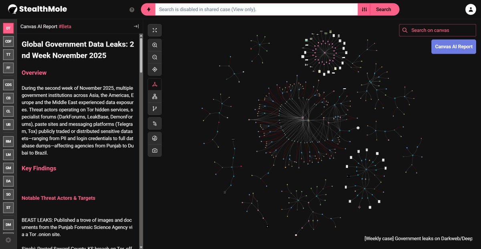Select the UB tab in the left sidebar
This screenshot has height=249, width=481.
coord(8,124)
